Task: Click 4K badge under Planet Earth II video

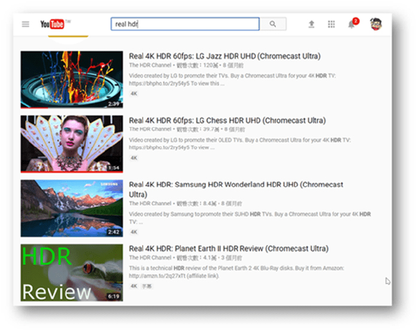Action: pyautogui.click(x=134, y=286)
